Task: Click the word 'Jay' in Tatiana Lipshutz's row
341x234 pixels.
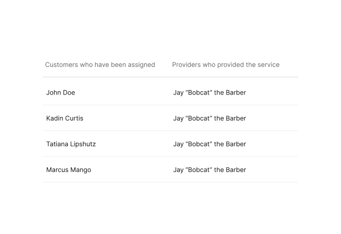Action: 178,144
